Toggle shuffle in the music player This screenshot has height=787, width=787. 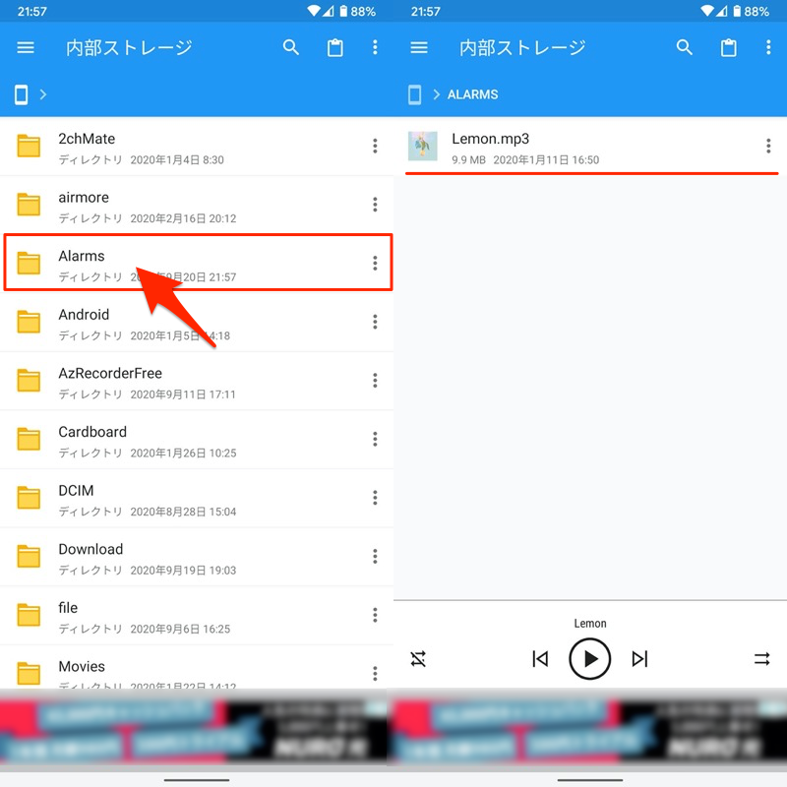(x=418, y=659)
